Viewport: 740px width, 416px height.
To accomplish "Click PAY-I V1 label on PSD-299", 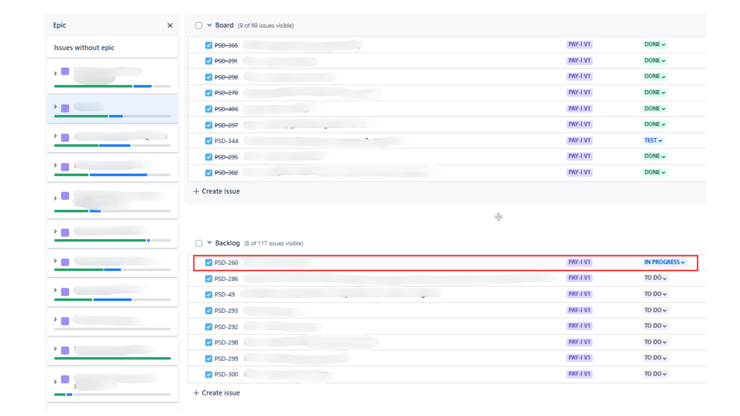I will (579, 357).
